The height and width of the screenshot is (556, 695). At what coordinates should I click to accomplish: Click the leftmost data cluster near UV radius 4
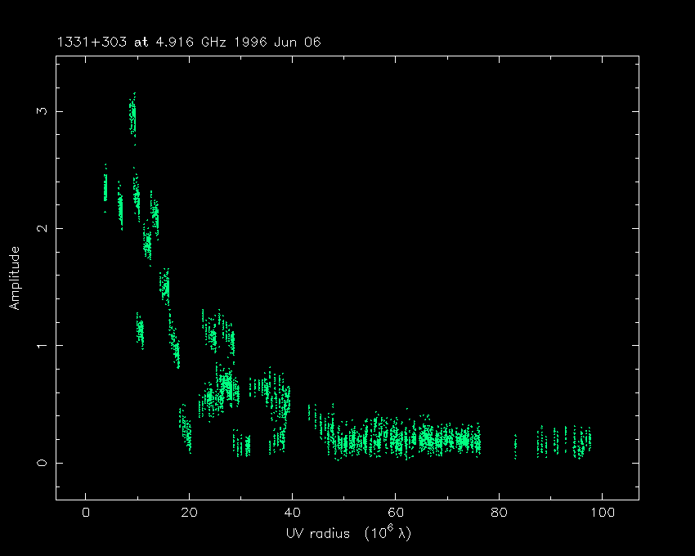point(105,186)
